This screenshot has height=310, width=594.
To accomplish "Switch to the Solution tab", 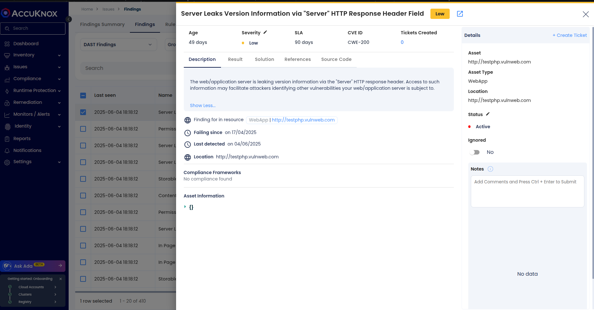I will pos(264,59).
